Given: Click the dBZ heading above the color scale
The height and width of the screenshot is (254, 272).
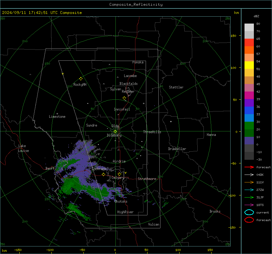Looking at the screenshot, I should coord(256,16).
